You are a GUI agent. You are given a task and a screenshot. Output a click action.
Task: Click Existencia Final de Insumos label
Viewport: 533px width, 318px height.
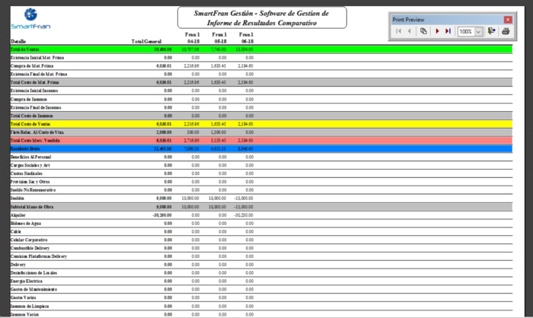point(36,107)
